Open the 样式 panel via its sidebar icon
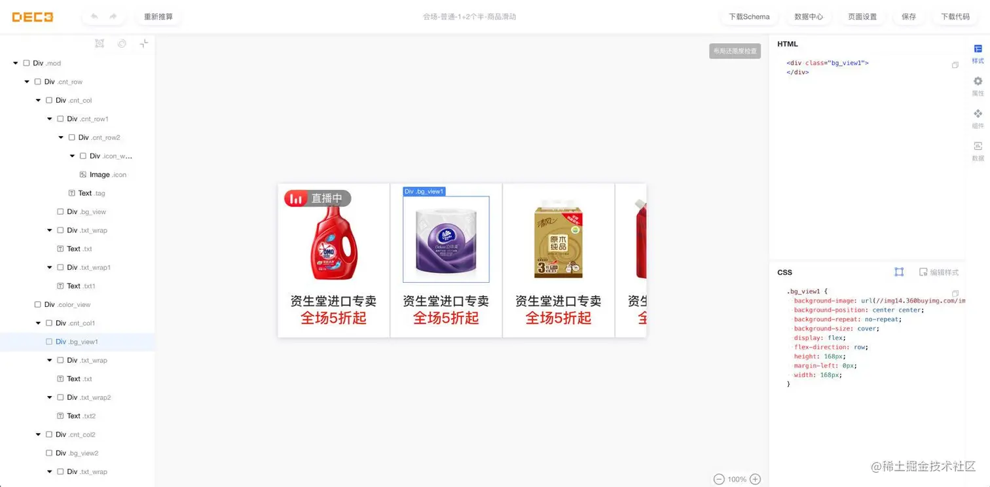Screen dimensions: 990x487 point(978,48)
